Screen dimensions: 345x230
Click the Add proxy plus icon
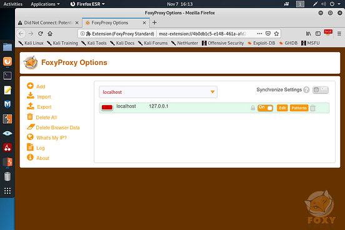point(30,86)
